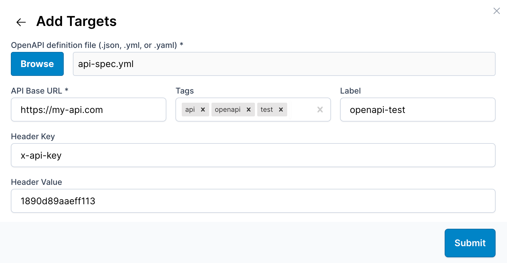The width and height of the screenshot is (507, 263).
Task: Remove the 'api' tag
Action: 203,110
